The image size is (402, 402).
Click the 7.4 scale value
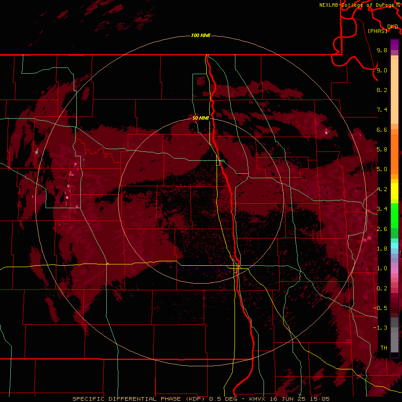[382, 110]
